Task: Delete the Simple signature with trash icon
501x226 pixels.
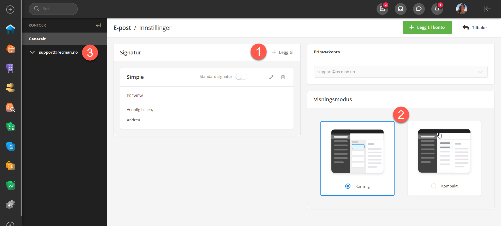Action: click(283, 77)
